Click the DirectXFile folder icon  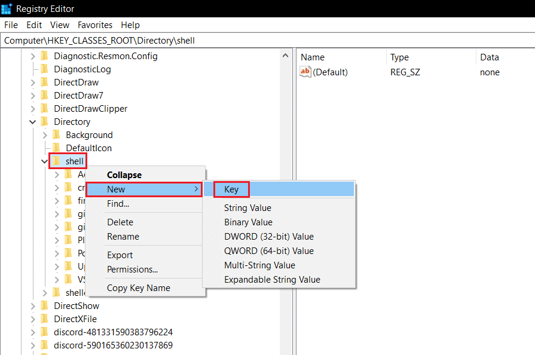pyautogui.click(x=45, y=319)
